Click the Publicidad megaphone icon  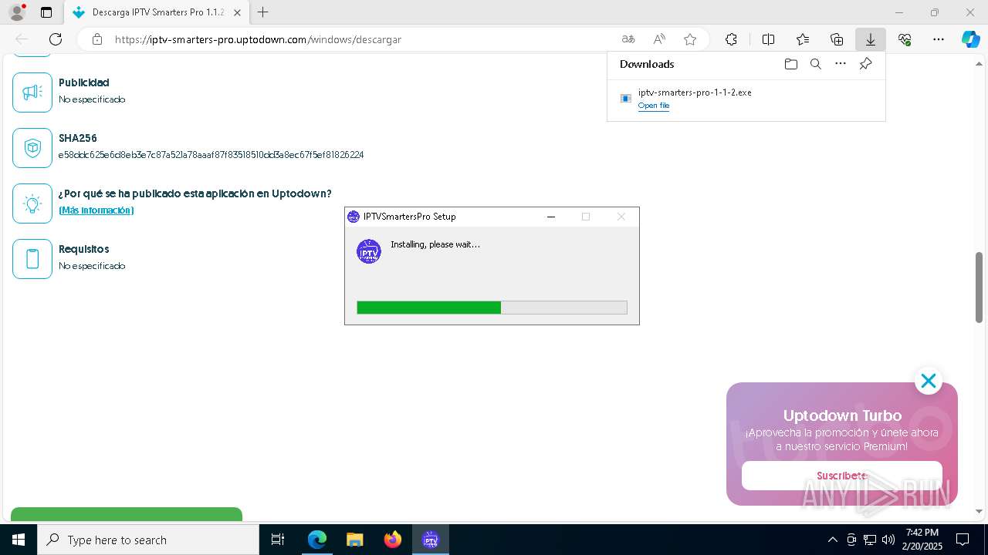point(32,92)
